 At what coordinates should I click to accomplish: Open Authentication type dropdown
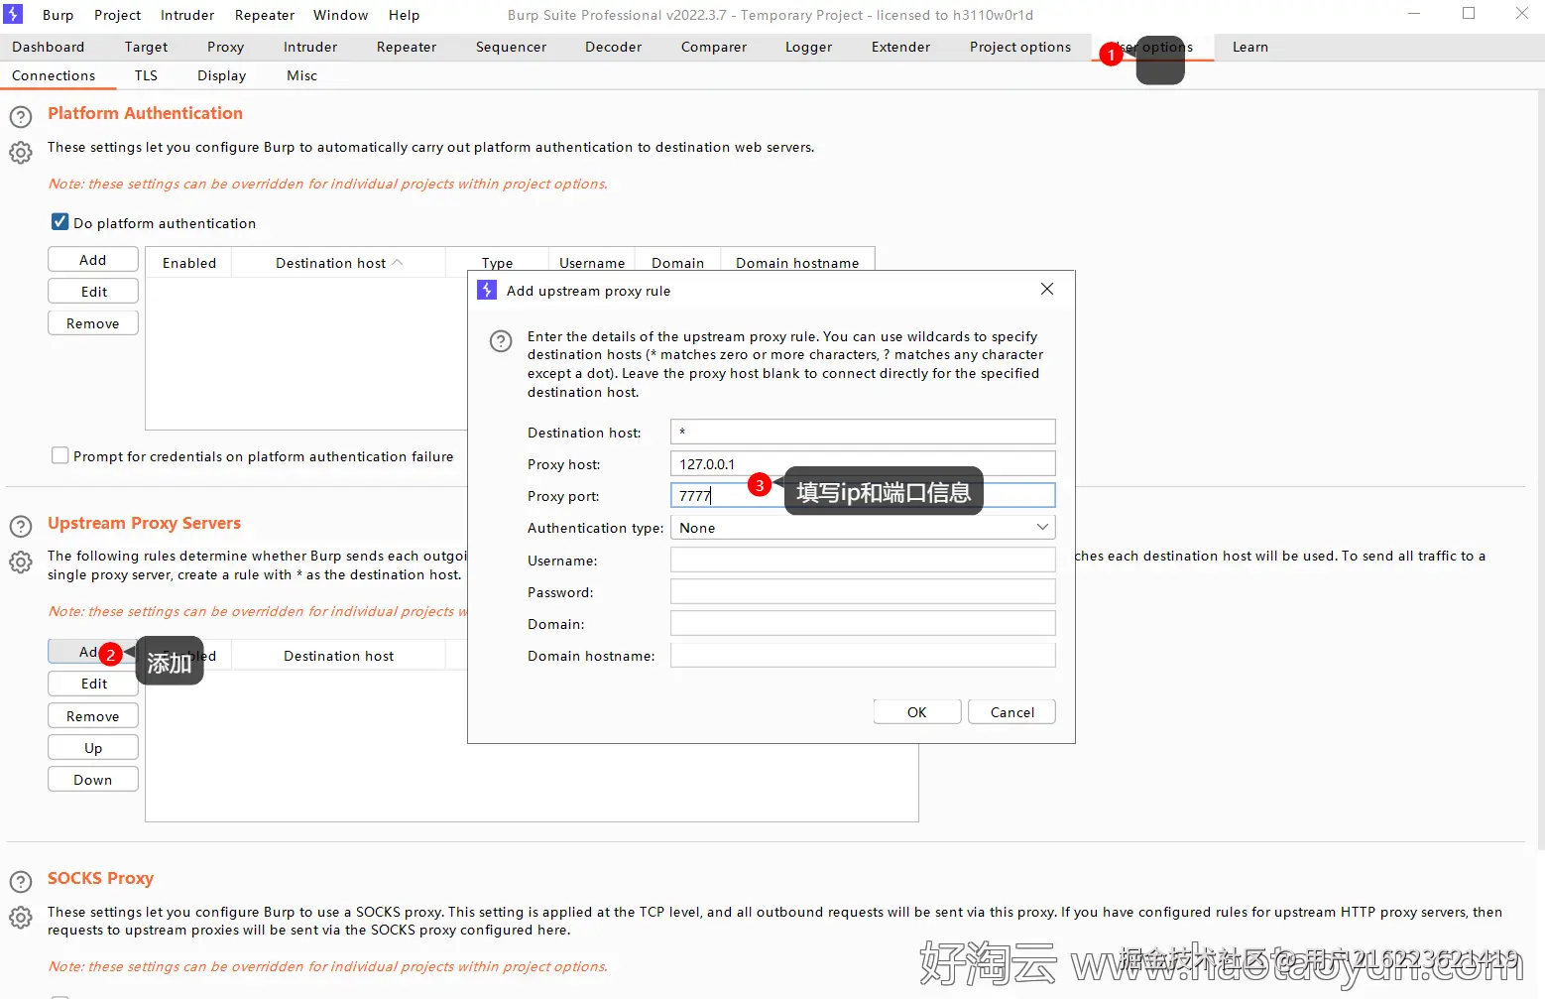click(x=863, y=528)
